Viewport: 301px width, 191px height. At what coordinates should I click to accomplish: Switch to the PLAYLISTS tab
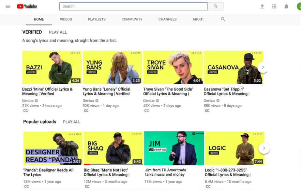point(97,19)
